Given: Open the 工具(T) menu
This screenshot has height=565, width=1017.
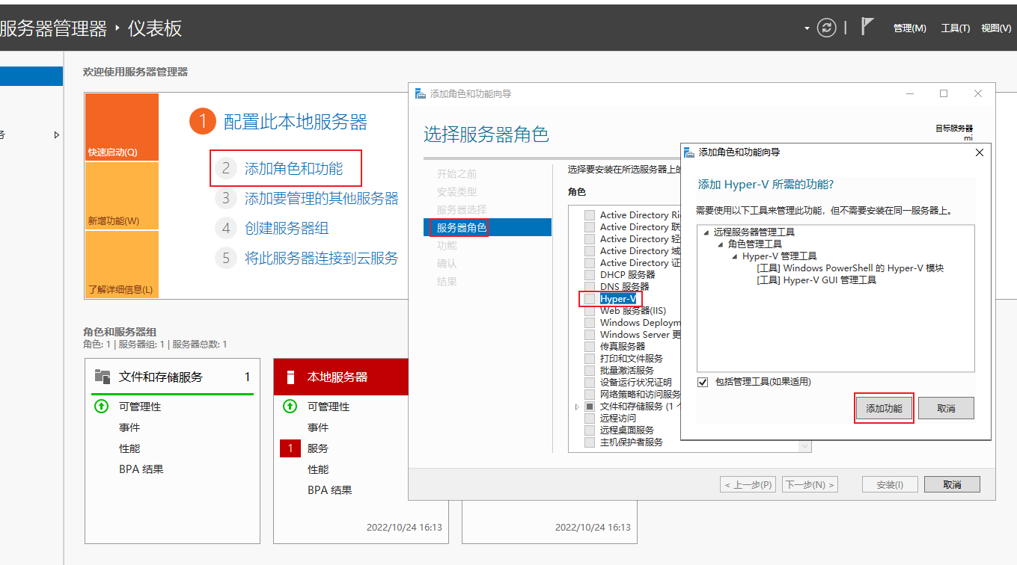Looking at the screenshot, I should click(x=955, y=28).
